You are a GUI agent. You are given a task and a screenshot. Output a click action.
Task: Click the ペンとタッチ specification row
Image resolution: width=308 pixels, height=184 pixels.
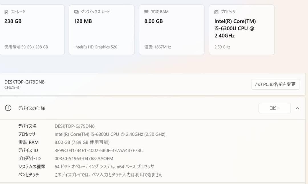(86, 175)
